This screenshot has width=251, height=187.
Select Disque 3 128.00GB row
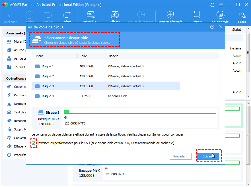click(x=106, y=86)
